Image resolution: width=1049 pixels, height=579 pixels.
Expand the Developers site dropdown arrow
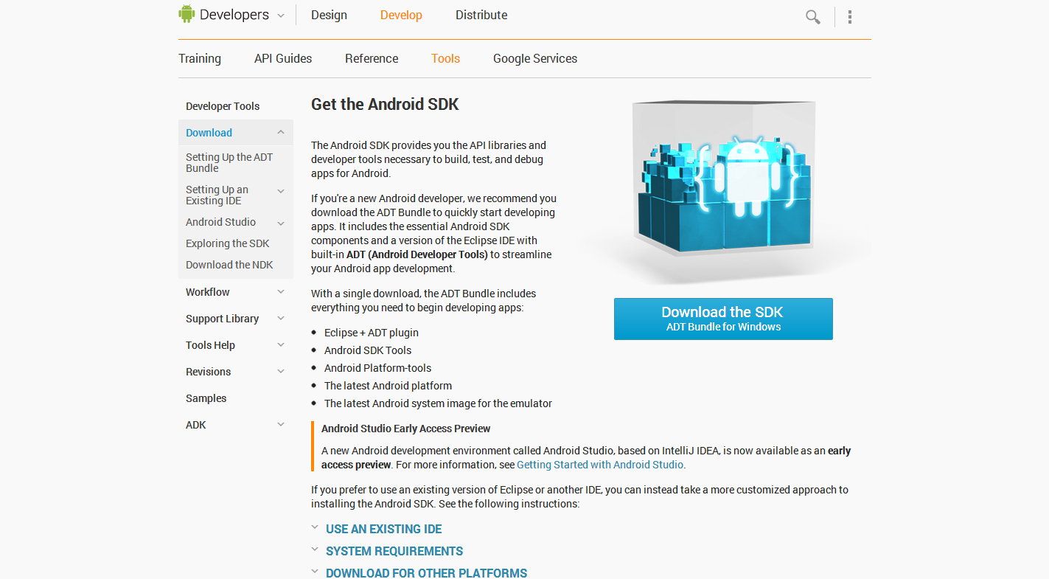point(281,15)
